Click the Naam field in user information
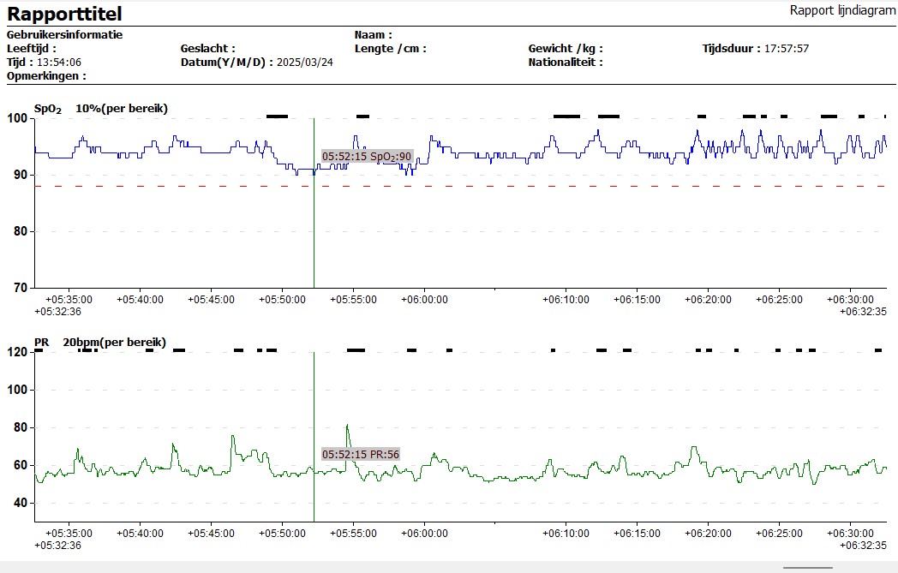Image resolution: width=898 pixels, height=573 pixels. [x=374, y=35]
